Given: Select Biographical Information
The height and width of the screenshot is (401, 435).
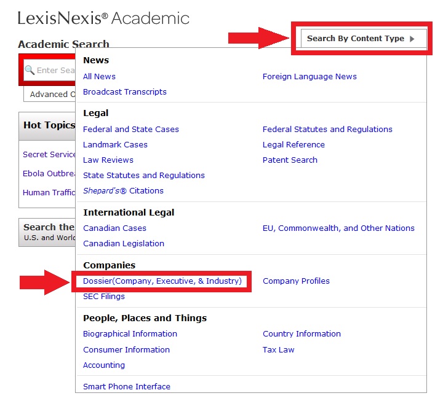Looking at the screenshot, I should tap(130, 334).
